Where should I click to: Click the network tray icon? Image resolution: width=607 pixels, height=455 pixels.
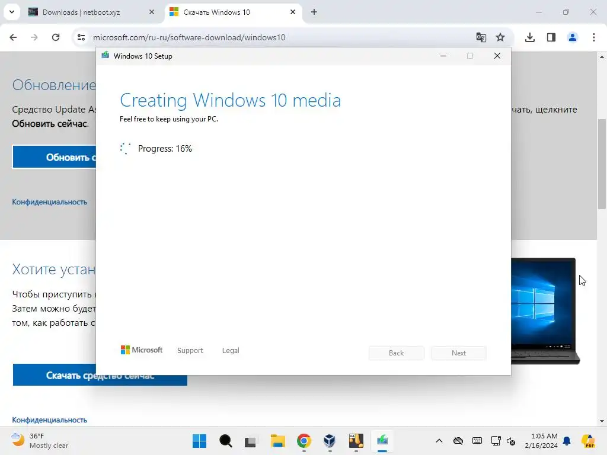pos(496,441)
